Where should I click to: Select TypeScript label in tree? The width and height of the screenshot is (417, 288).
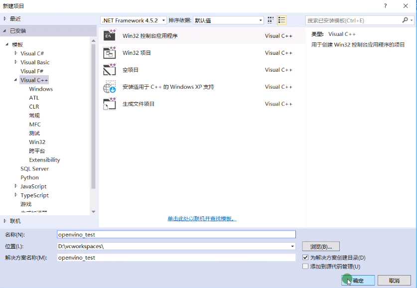(34, 195)
